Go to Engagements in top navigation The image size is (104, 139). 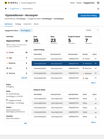[x=89, y=3]
